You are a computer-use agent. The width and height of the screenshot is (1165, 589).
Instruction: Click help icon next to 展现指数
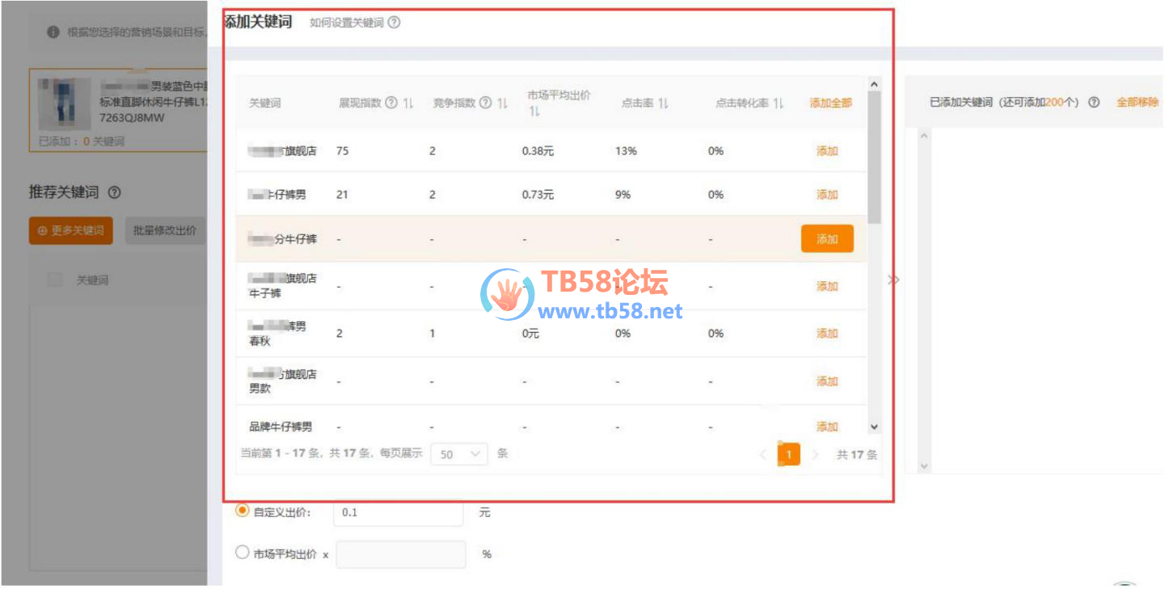[x=391, y=103]
